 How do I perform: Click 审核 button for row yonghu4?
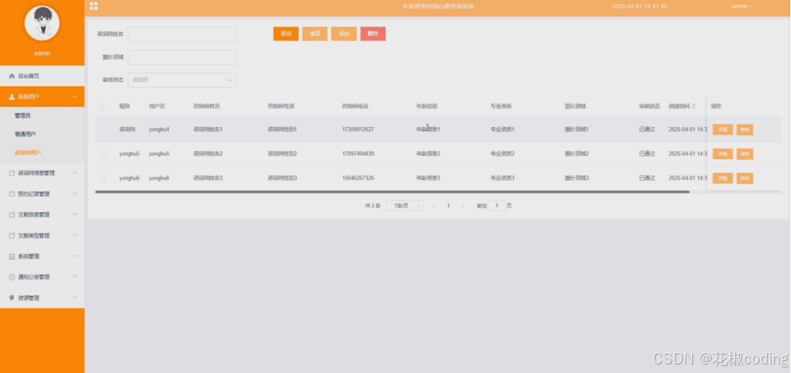[x=745, y=130]
